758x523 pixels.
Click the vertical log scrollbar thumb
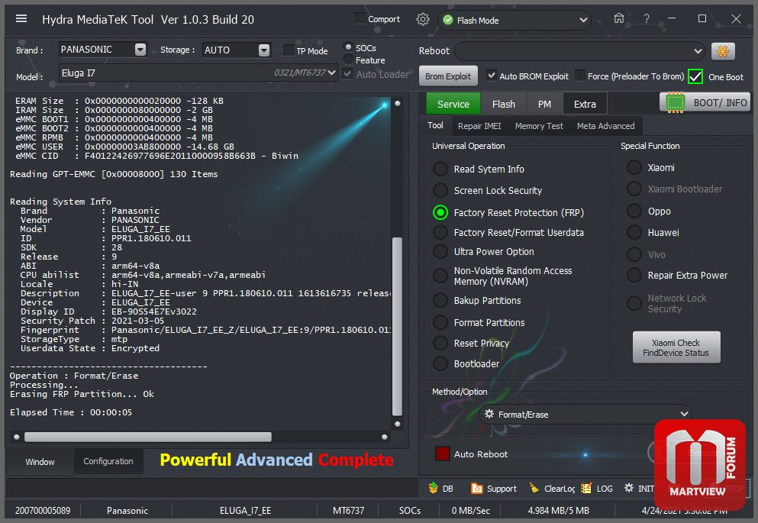point(397,326)
